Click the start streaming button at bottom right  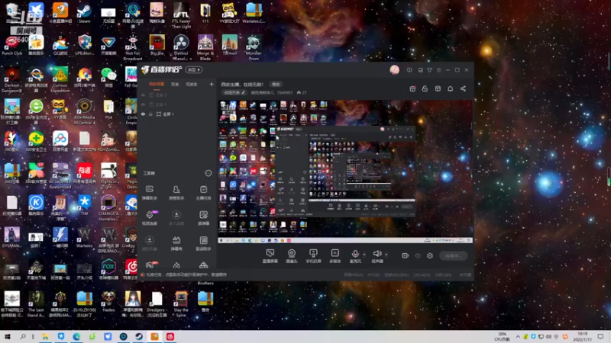(453, 255)
